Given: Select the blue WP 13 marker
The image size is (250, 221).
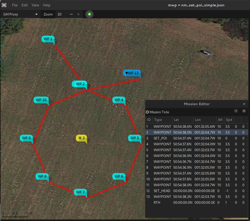Looking at the screenshot, I should tap(132, 73).
